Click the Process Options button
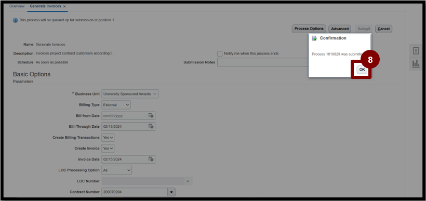 pyautogui.click(x=309, y=29)
